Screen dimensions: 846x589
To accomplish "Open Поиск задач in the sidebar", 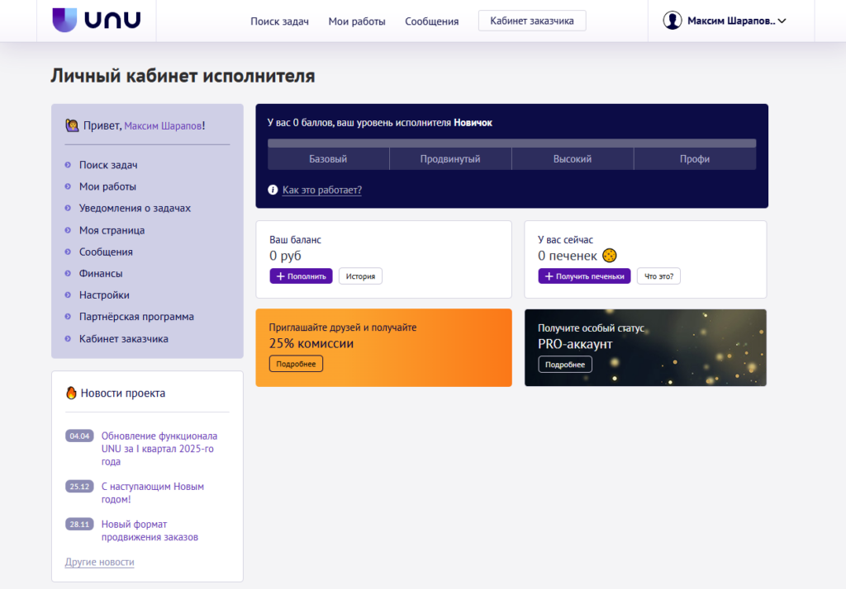I will 108,165.
